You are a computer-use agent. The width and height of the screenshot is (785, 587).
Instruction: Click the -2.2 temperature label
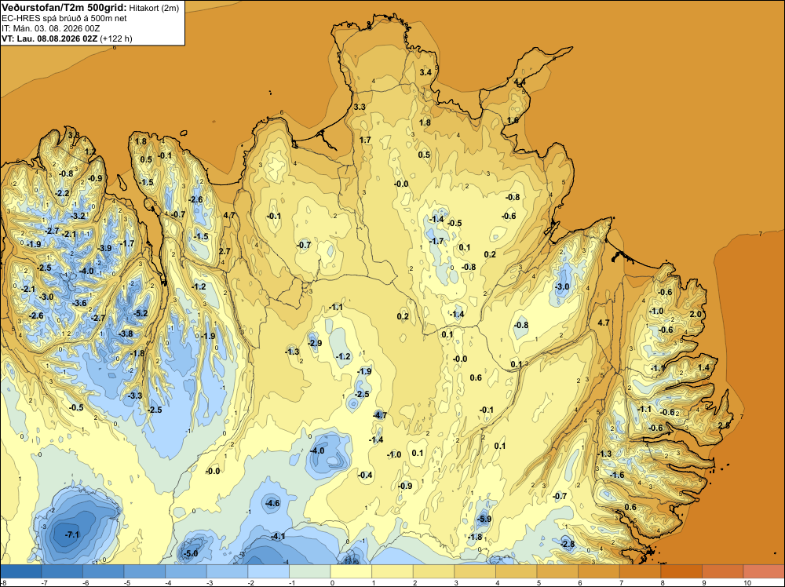(62, 193)
